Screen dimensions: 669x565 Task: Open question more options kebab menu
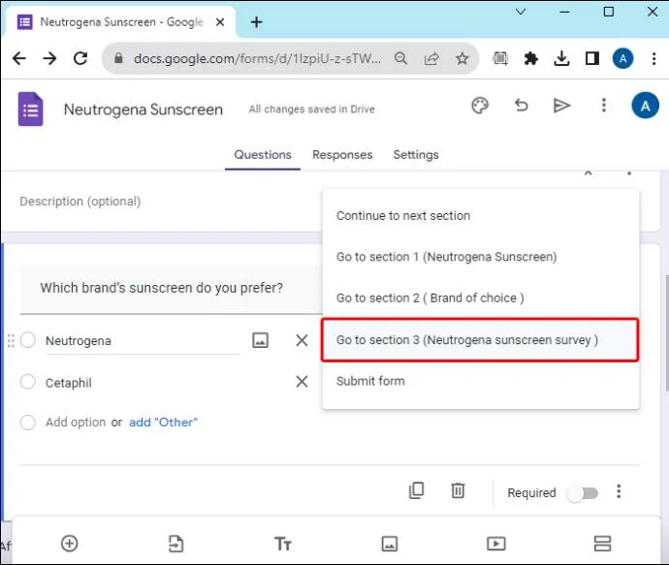619,491
